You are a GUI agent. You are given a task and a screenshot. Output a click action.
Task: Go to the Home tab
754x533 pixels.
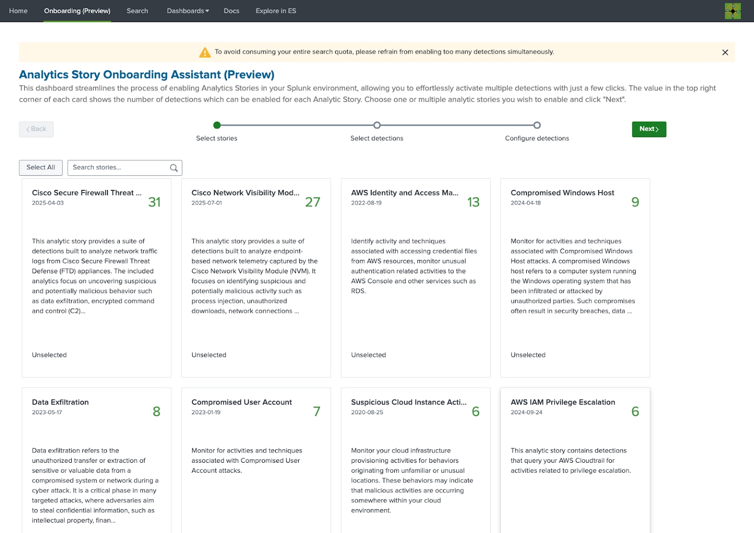coord(18,11)
